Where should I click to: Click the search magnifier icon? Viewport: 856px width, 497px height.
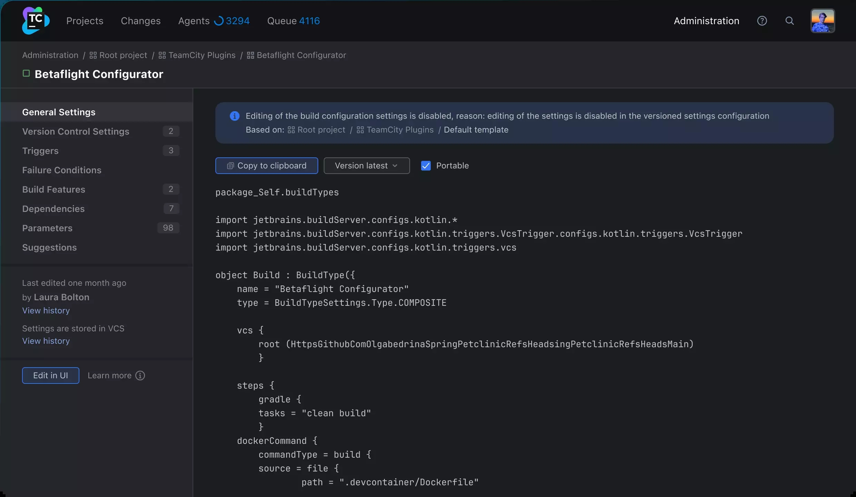point(790,21)
